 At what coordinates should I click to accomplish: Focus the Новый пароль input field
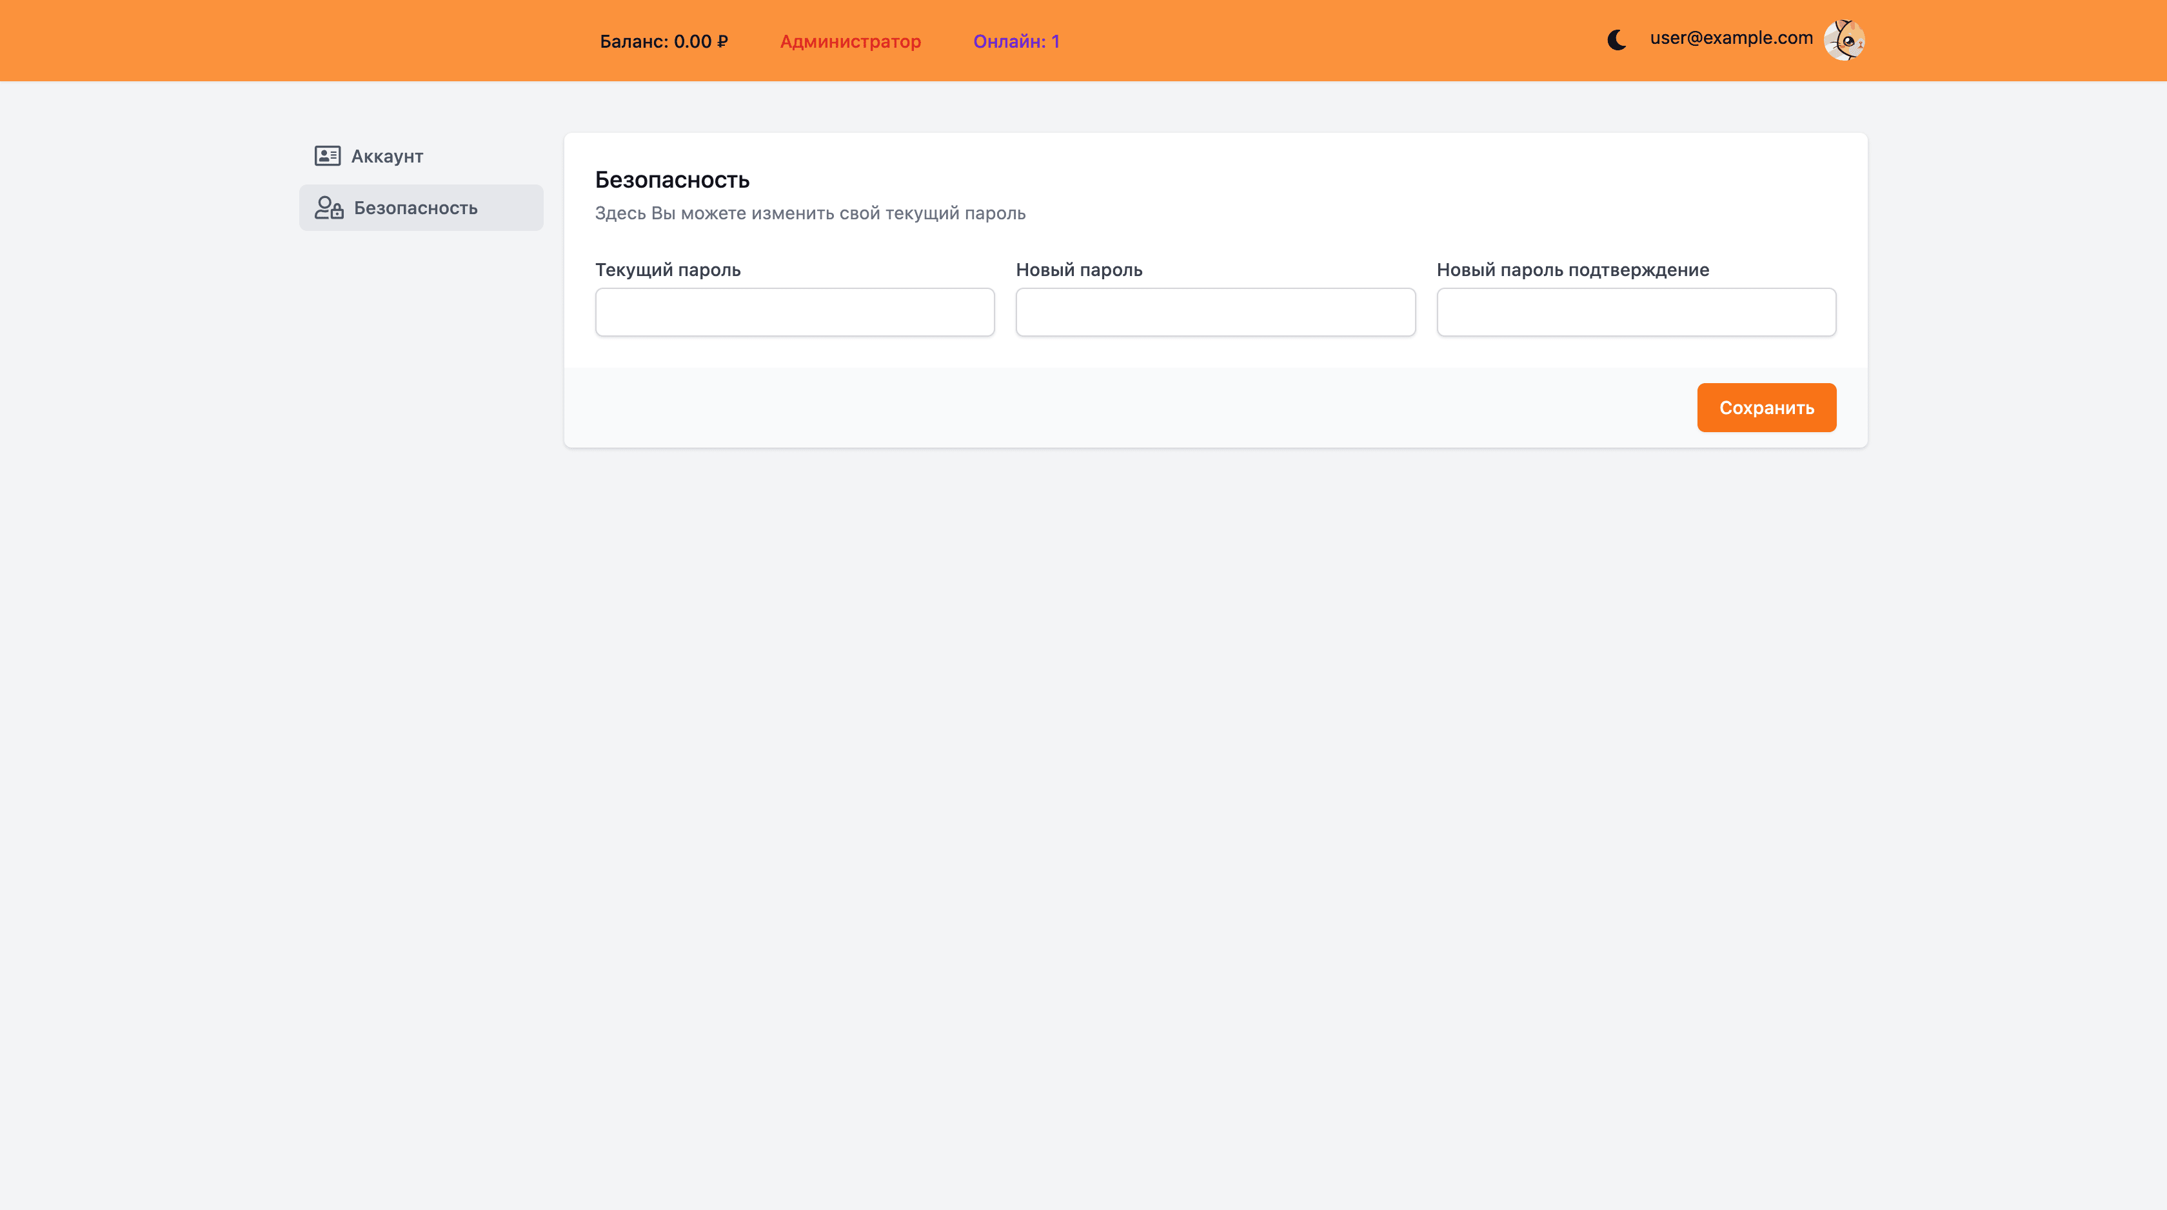click(x=1214, y=312)
